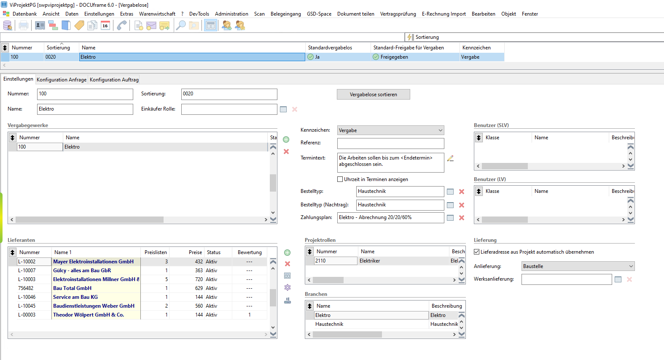Open supplier Theodor Wölpert GmbH & Co.
The height and width of the screenshot is (360, 664).
point(89,315)
